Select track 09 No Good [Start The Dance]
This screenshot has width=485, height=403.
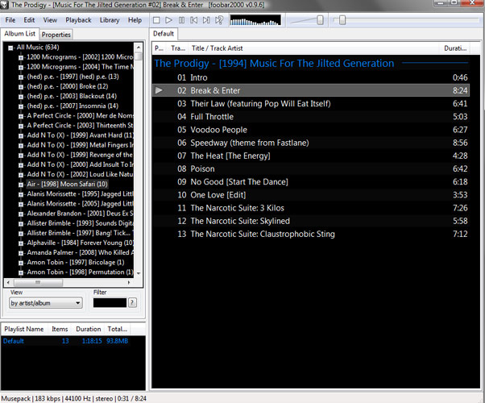click(310, 182)
